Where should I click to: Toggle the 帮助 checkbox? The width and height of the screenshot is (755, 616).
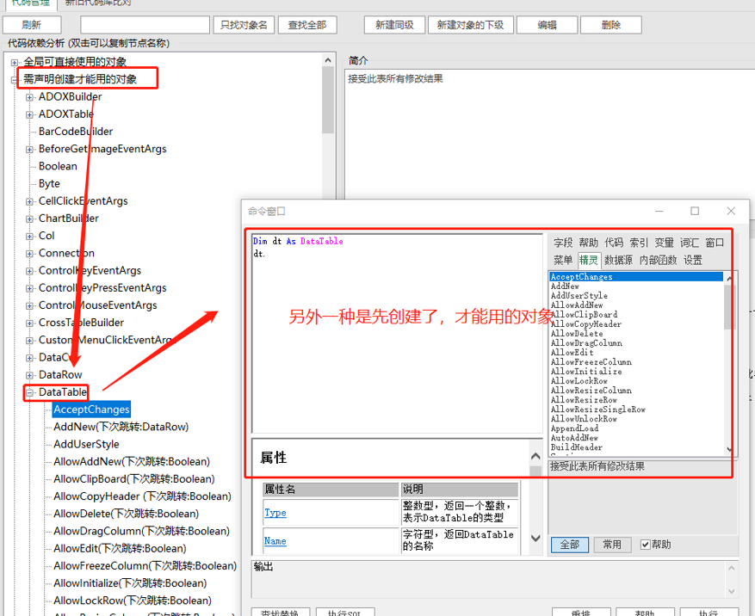tap(646, 545)
